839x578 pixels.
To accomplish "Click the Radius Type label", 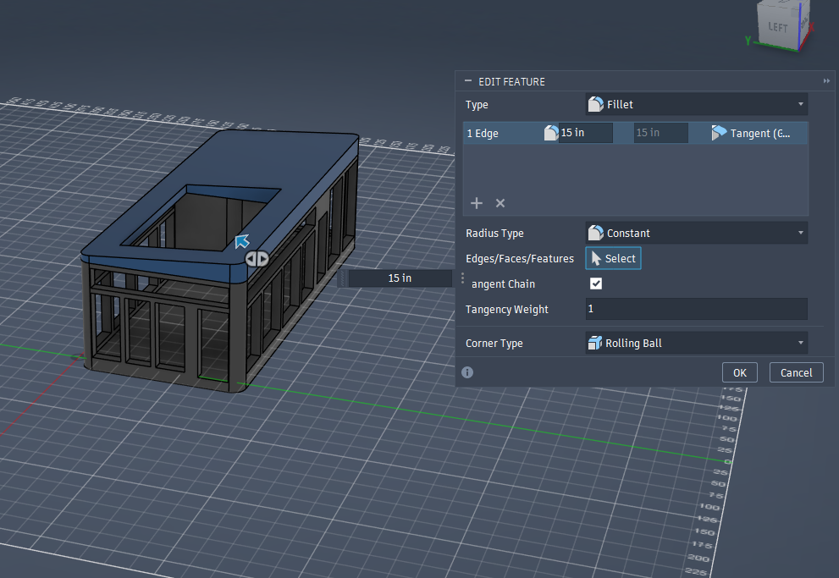I will 494,233.
